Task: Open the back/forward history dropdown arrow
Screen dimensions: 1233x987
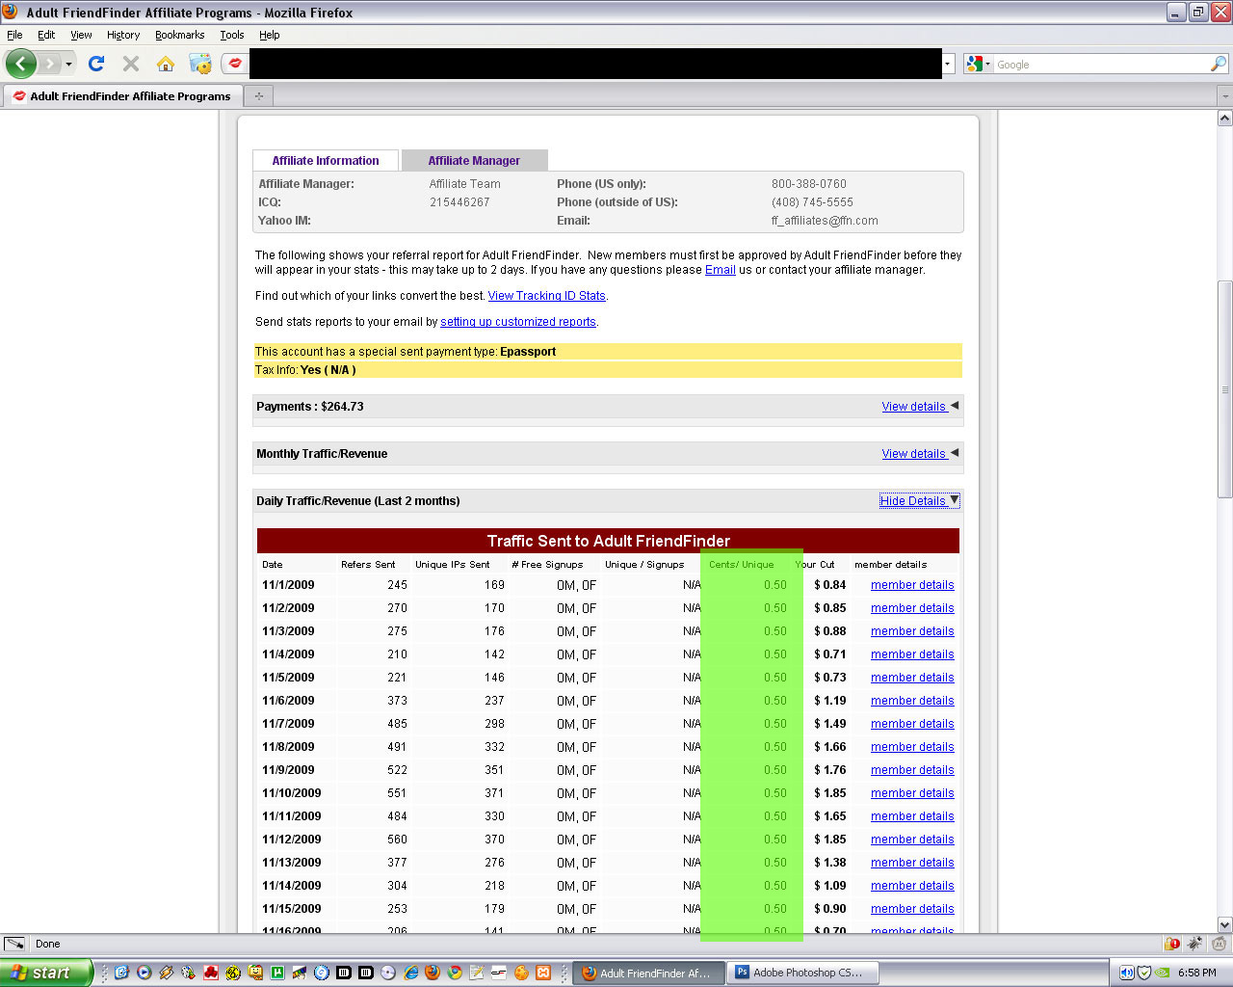Action: point(68,64)
